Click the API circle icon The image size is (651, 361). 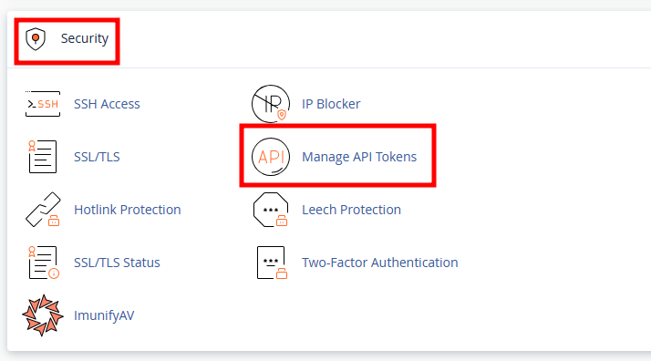271,157
